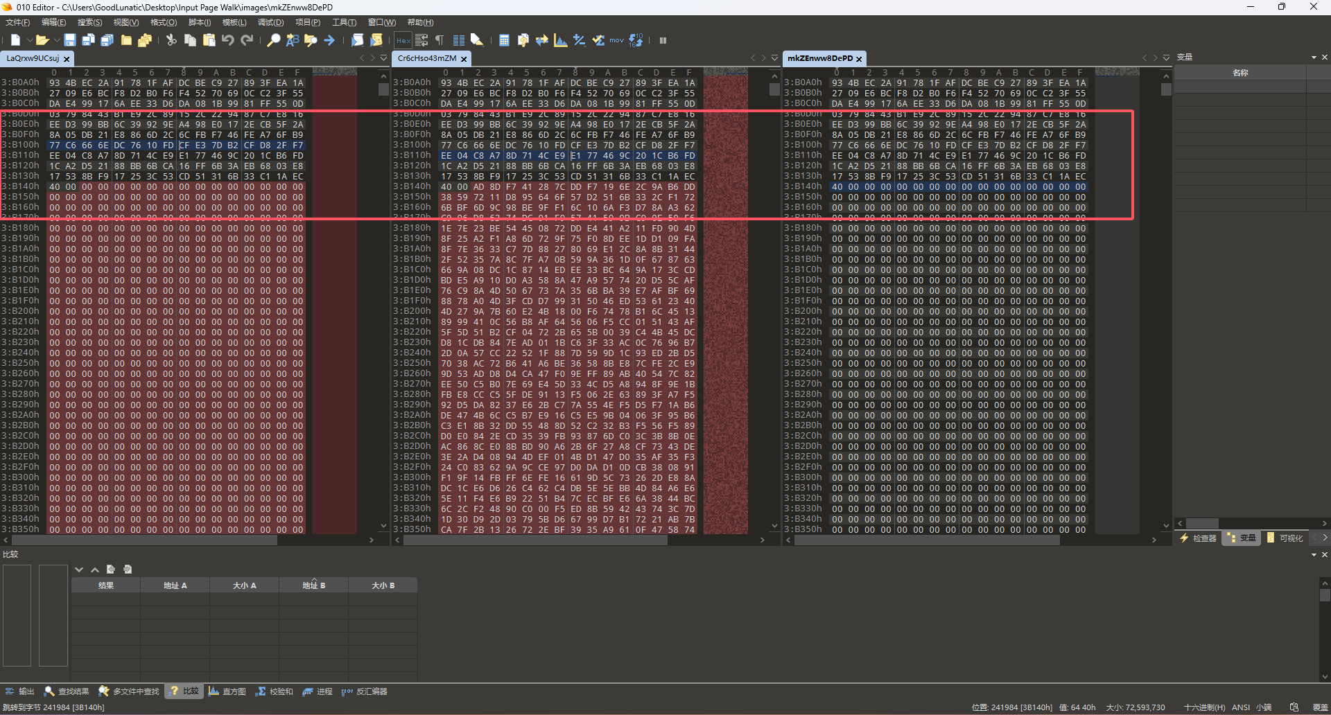The height and width of the screenshot is (715, 1331).
Task: Click the Copy icon in toolbar
Action: coord(190,40)
